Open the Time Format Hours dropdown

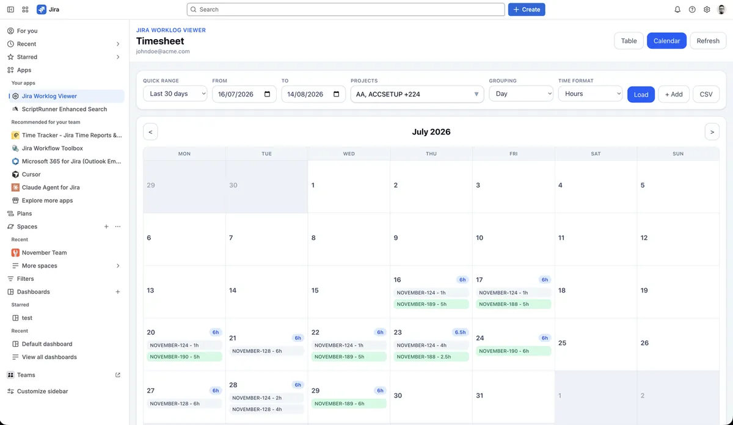[590, 94]
